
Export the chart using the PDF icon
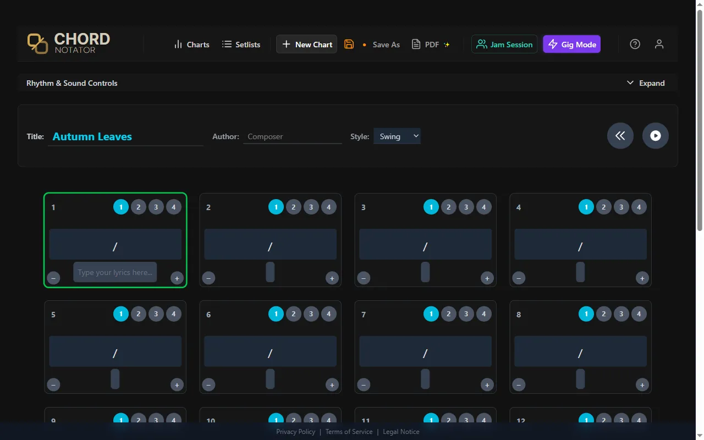tap(416, 44)
